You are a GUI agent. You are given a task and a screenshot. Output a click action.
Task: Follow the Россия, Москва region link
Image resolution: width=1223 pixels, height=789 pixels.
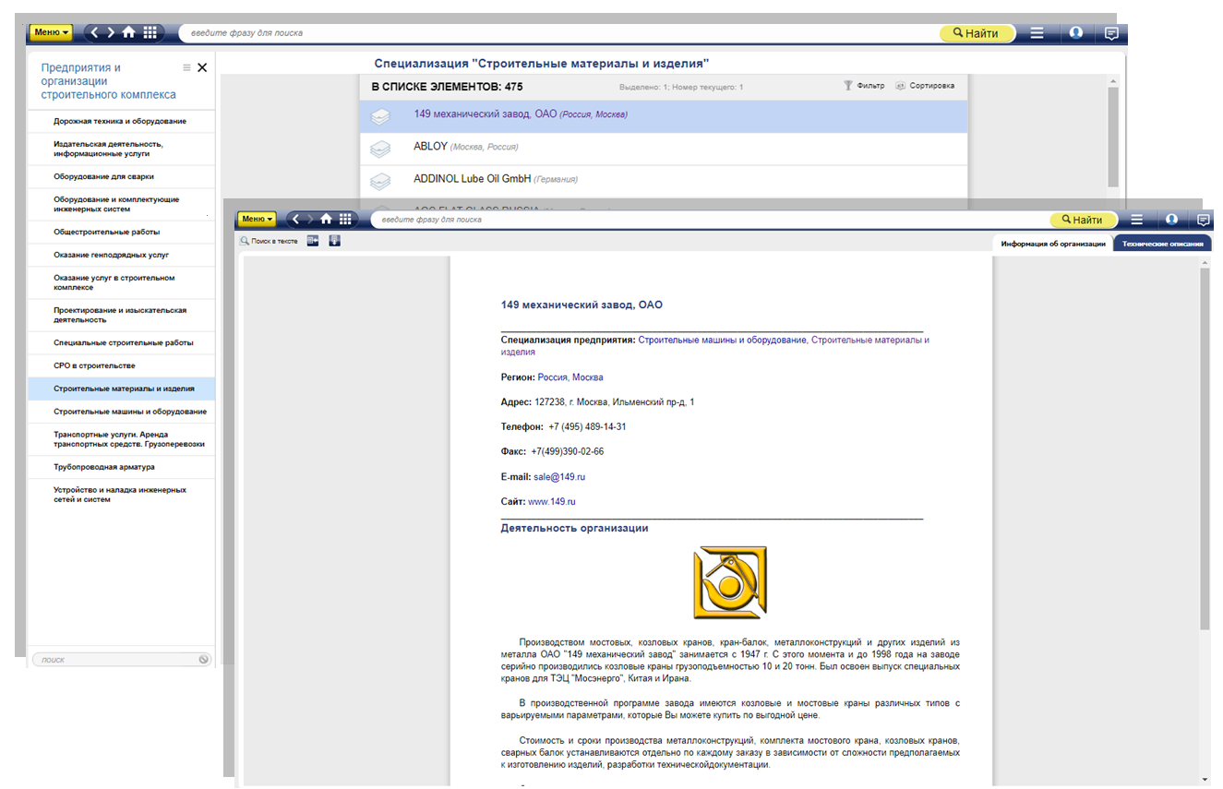(570, 377)
